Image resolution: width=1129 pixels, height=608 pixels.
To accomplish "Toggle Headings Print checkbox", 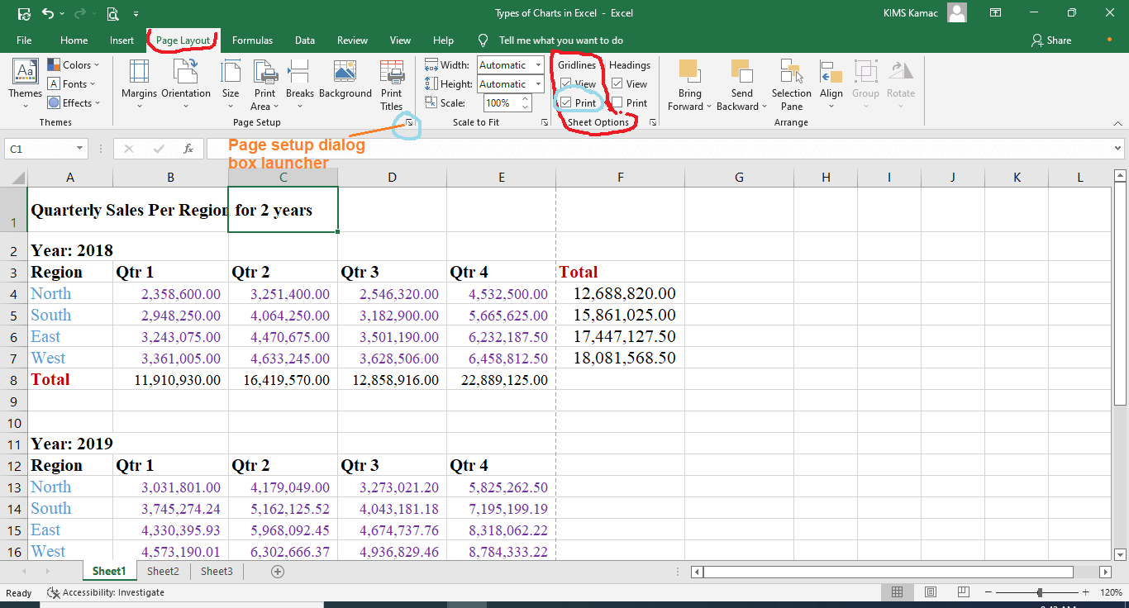I will point(617,102).
